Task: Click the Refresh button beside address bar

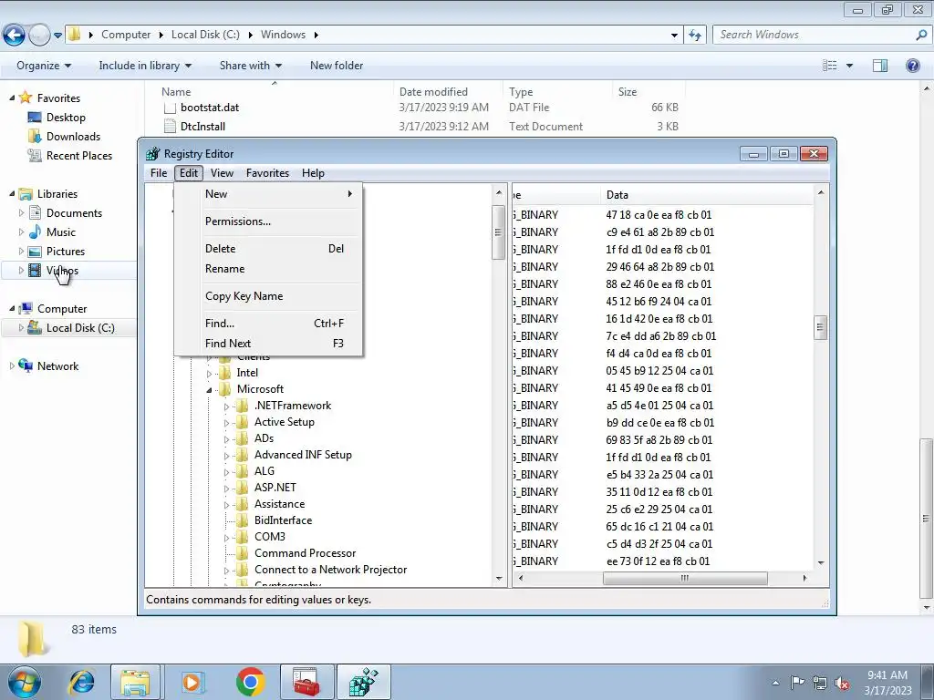Action: click(695, 36)
